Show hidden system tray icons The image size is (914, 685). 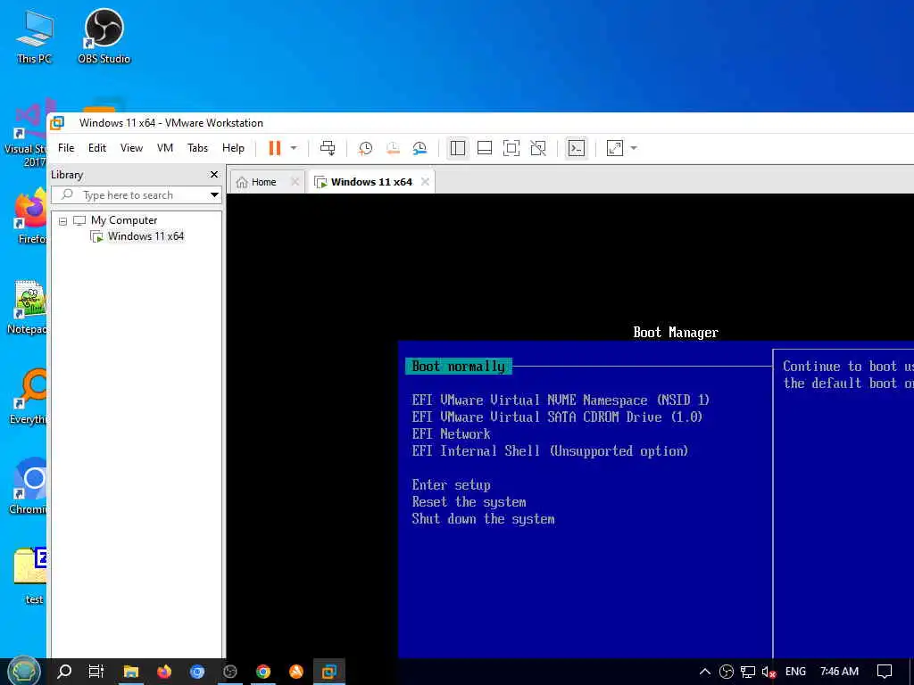click(705, 672)
